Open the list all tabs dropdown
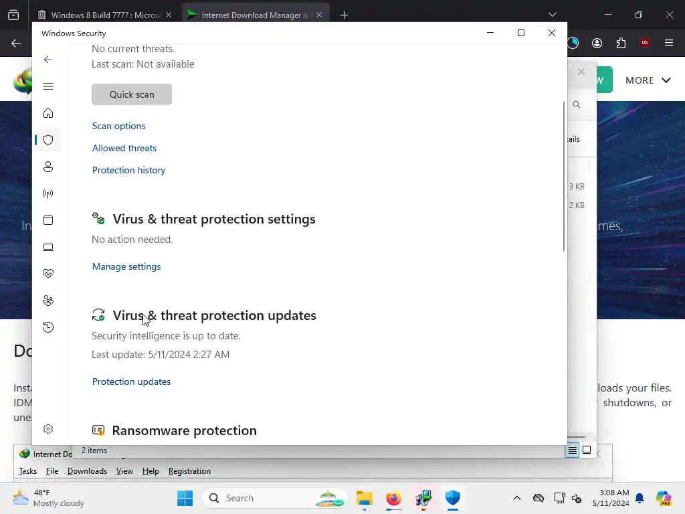This screenshot has width=685, height=514. click(552, 15)
